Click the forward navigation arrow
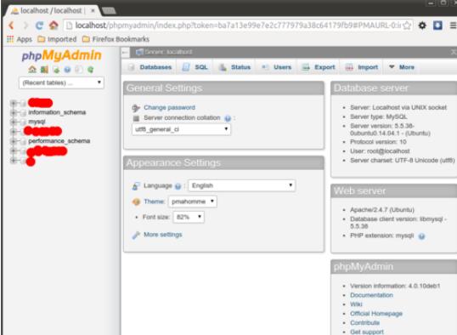 coord(25,26)
